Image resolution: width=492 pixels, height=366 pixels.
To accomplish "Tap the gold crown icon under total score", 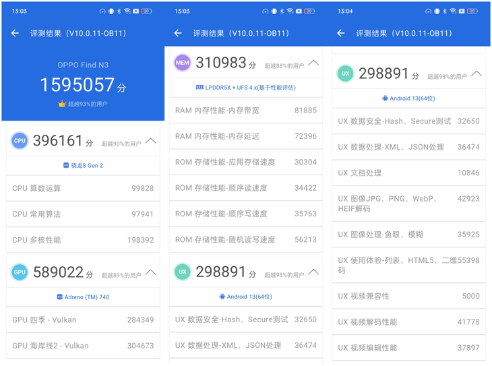I will click(x=62, y=104).
